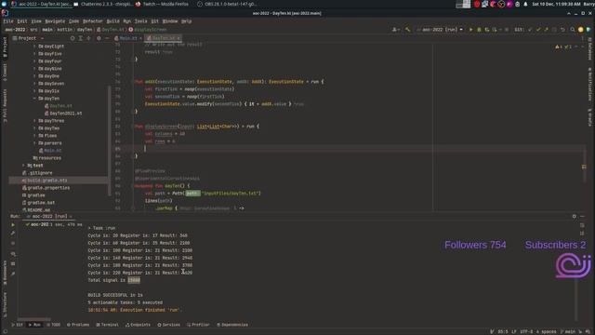Open Project panel gear options
This screenshot has width=595, height=335.
click(x=99, y=38)
